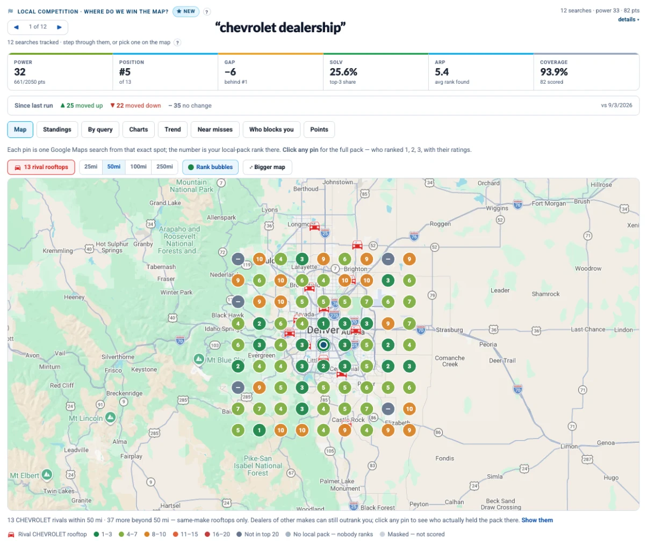
Task: Toggle the Rank bubbles display
Action: 210,167
